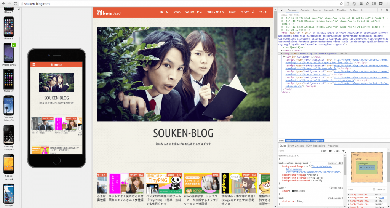Show more DevTools tabs with the chevrons
This screenshot has width=390, height=208.
click(361, 10)
